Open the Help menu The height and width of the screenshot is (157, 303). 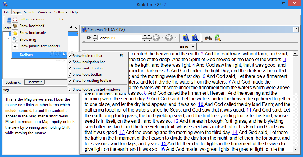coord(74,12)
